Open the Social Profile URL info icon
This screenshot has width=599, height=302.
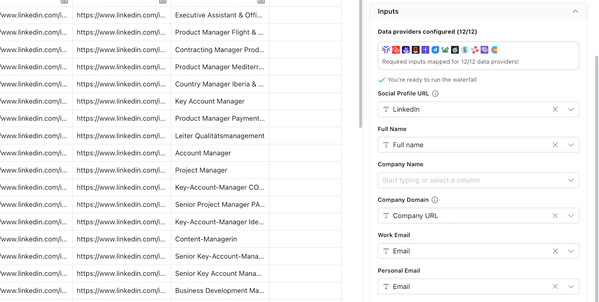(435, 94)
